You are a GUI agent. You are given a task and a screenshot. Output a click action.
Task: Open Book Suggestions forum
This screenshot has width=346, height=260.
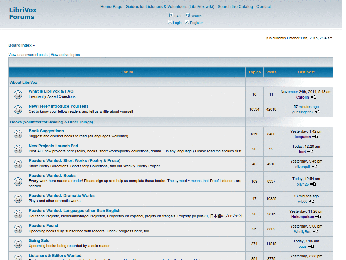46,131
